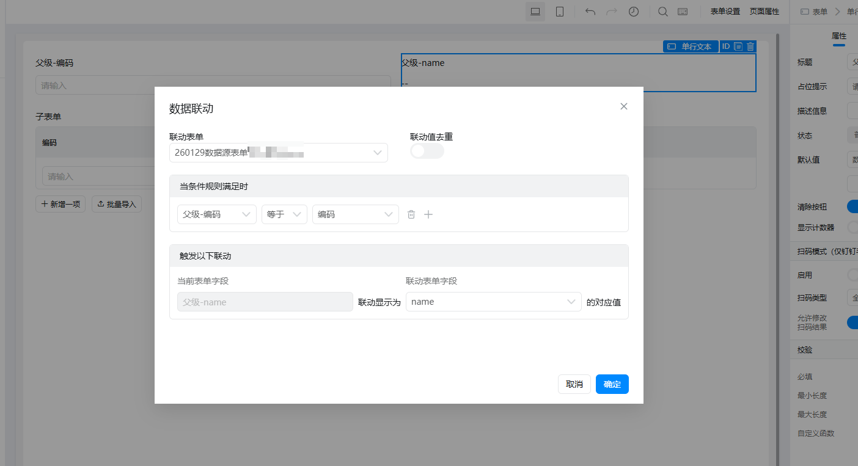Viewport: 858px width, 466px height.
Task: Open the 等于 operator dropdown
Action: pyautogui.click(x=284, y=214)
